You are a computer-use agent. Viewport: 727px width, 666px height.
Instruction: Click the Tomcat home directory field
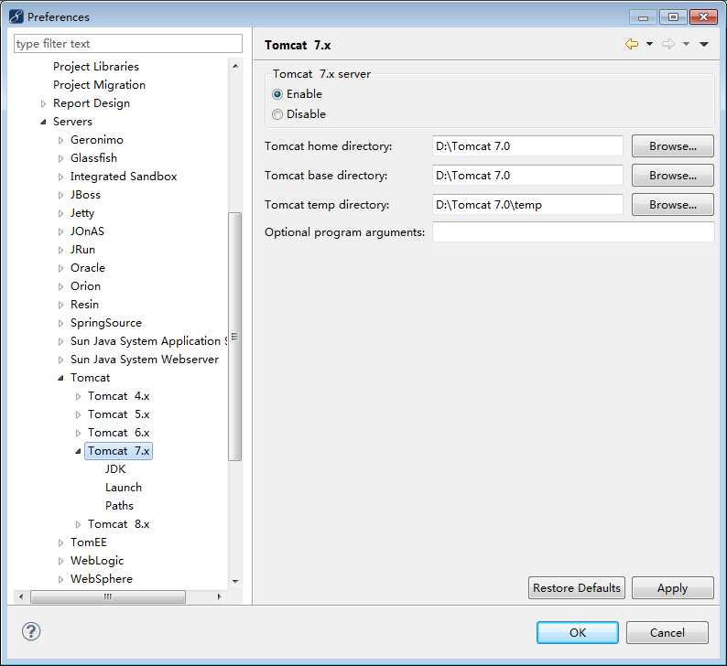coord(527,145)
